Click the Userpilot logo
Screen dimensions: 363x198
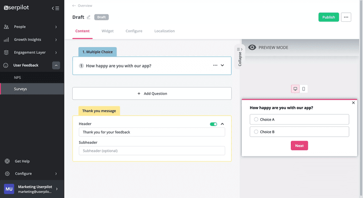coord(16,8)
